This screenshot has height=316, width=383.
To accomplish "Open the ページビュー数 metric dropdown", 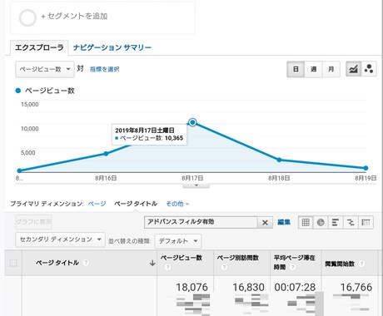I will tap(45, 69).
